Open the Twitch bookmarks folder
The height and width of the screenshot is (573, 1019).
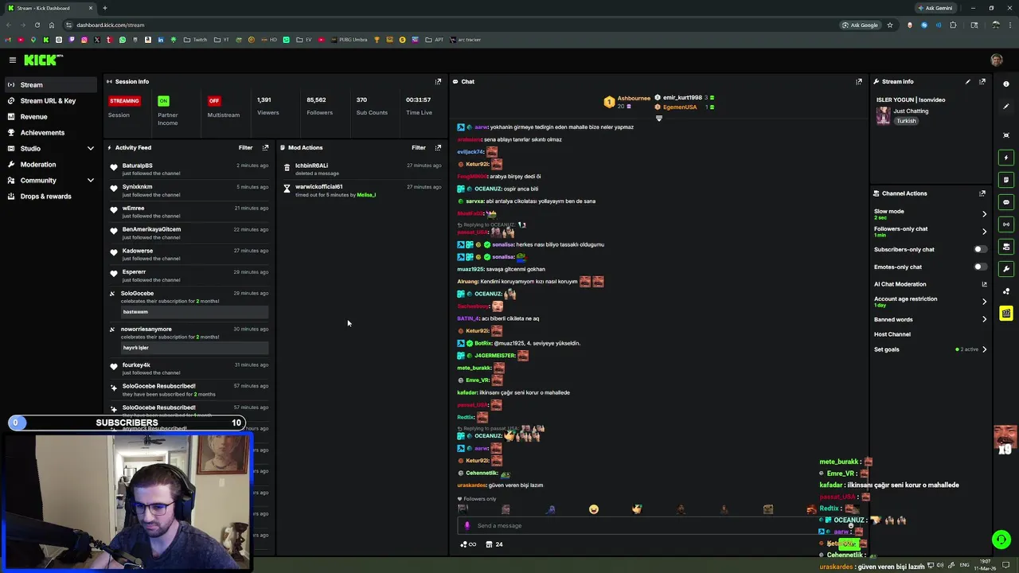[x=195, y=39]
